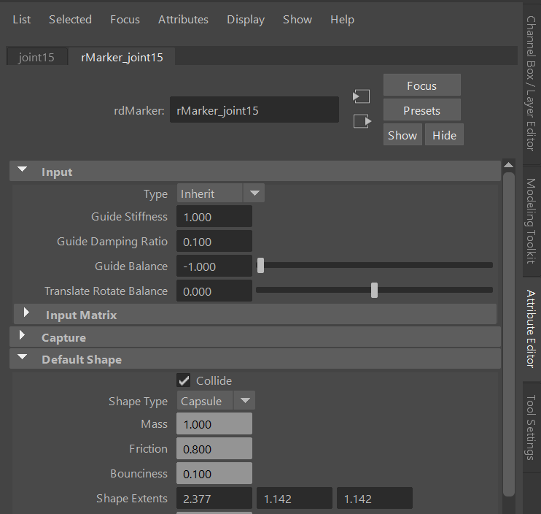The image size is (541, 514).
Task: Click the rdMarker name text field
Action: coord(254,111)
